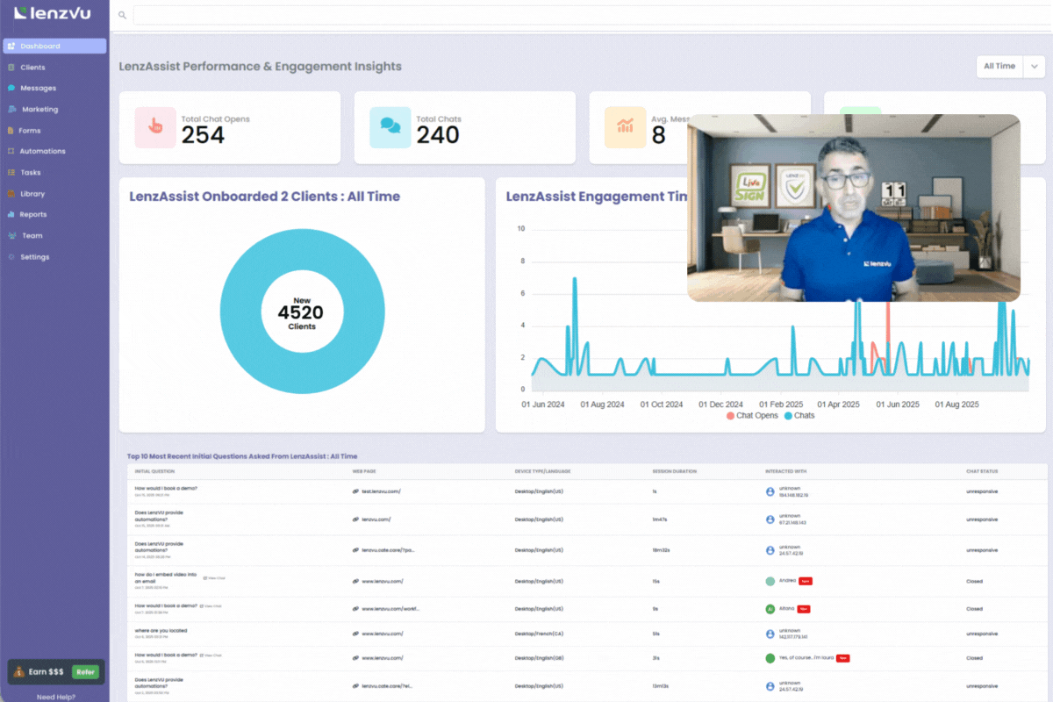The height and width of the screenshot is (702, 1053).
Task: Click the Library icon in sidebar
Action: [x=11, y=194]
